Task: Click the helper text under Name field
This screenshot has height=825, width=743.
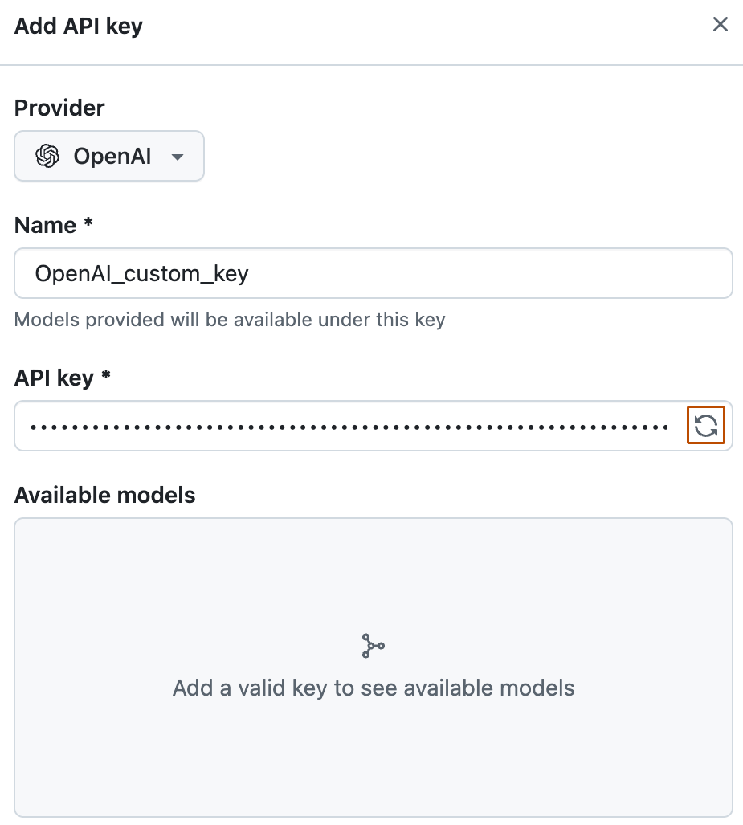Action: point(228,320)
